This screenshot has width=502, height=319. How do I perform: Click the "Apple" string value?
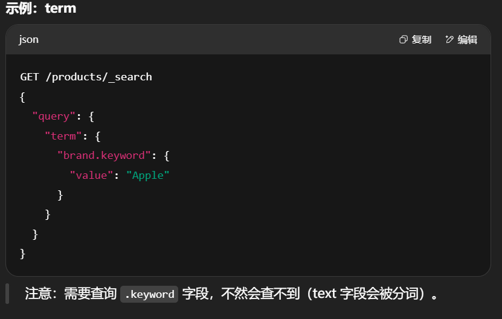click(148, 175)
